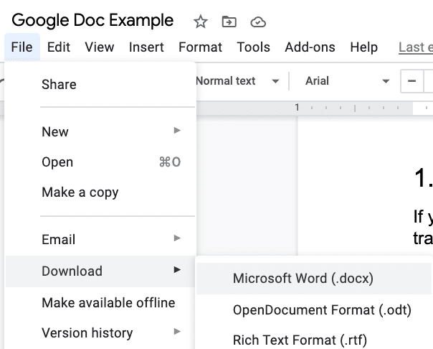Click the ruler at the 1 mark

pyautogui.click(x=297, y=107)
